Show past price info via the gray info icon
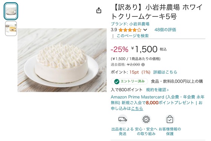 pyautogui.click(x=143, y=64)
